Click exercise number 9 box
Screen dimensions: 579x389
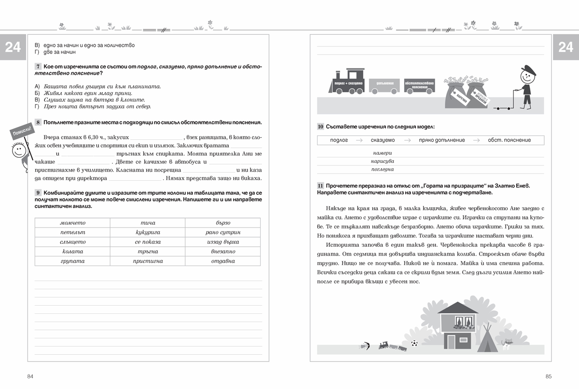click(38, 192)
